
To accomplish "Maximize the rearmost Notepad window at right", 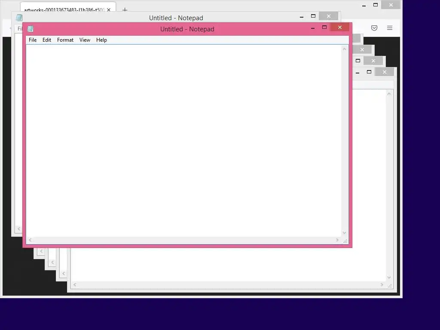I will 369,72.
